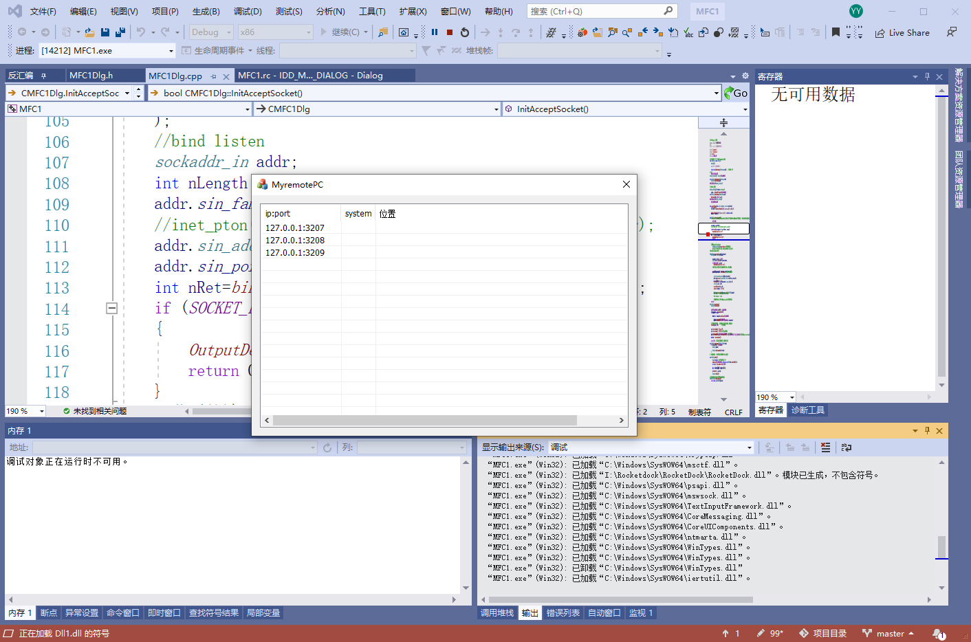Close the registers panel
971x642 pixels.
click(939, 76)
